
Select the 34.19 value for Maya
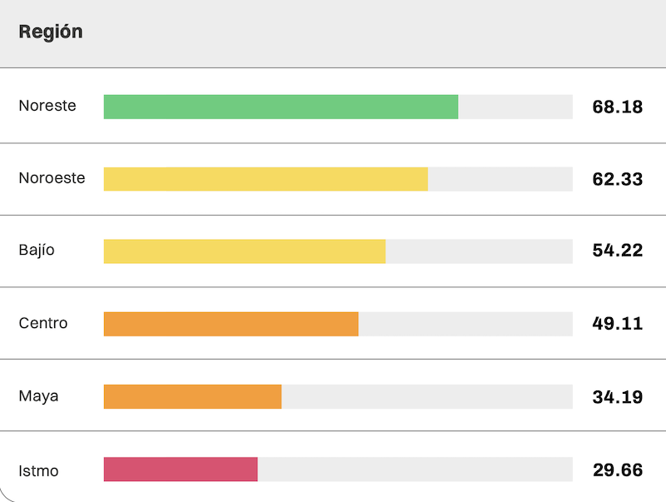click(618, 397)
